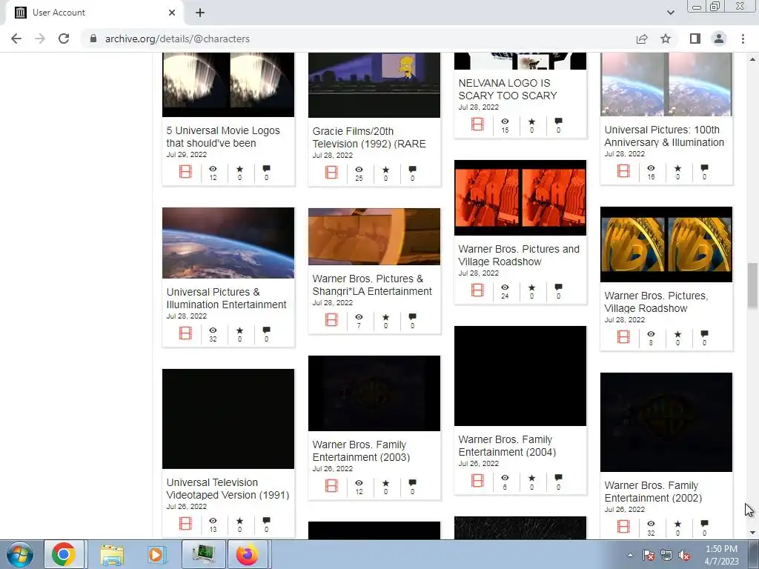Viewport: 759px width, 569px height.
Task: Click the Chrome forward arrow
Action: tap(40, 39)
